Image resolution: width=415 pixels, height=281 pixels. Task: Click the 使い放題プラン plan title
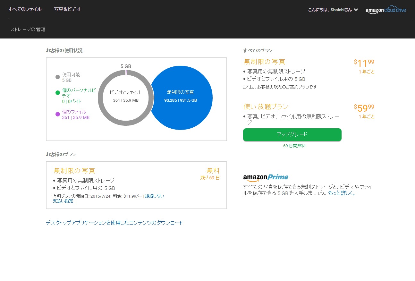[266, 106]
